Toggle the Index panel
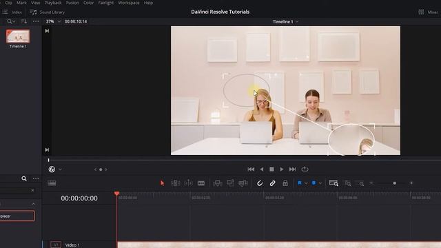 12,12
